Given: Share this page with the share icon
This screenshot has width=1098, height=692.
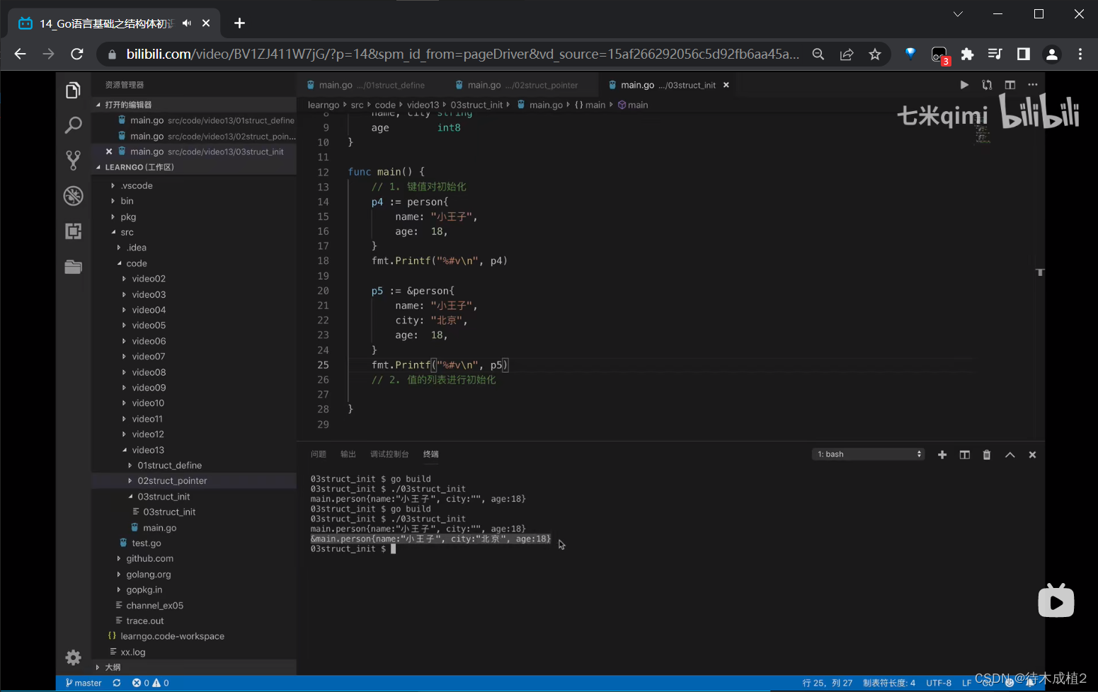Looking at the screenshot, I should click(847, 54).
